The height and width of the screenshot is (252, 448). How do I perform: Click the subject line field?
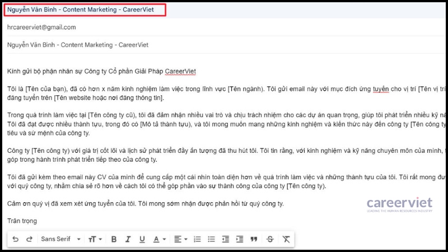[226, 45]
